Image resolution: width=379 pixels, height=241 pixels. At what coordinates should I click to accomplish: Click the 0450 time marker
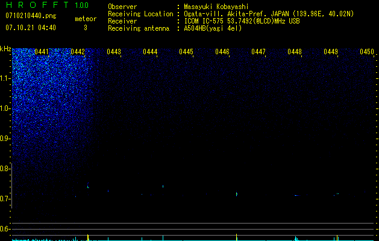367,52
